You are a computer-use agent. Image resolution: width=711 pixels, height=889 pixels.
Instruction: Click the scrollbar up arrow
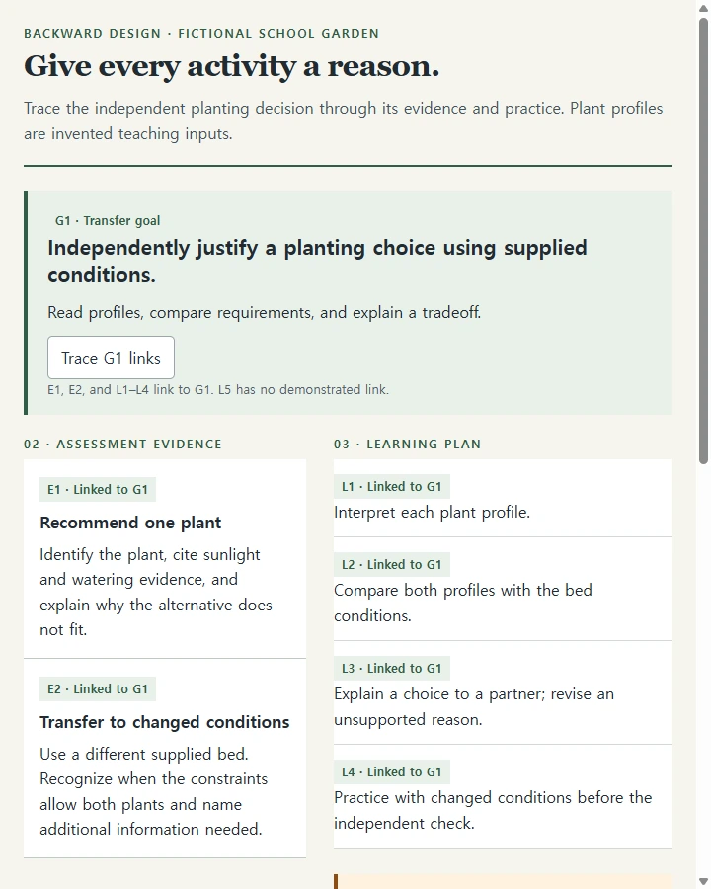click(x=703, y=8)
